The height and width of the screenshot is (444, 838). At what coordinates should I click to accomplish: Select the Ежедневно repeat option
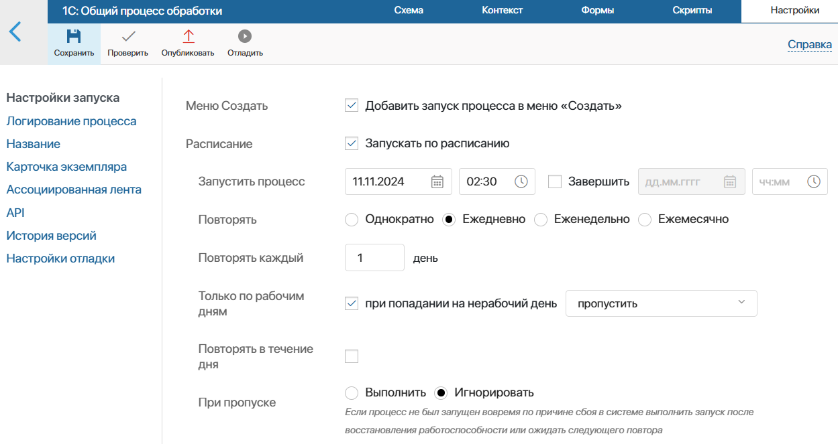click(x=449, y=220)
